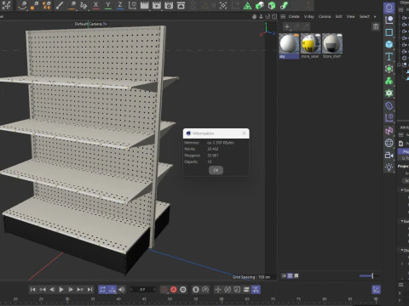
Task: Toggle position keyframe recording
Action: [x=218, y=289]
